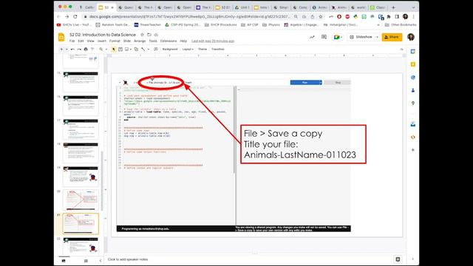Viewport: 473px width, 266px height.
Task: Select the slide 20 thumbnail
Action: tap(81, 200)
